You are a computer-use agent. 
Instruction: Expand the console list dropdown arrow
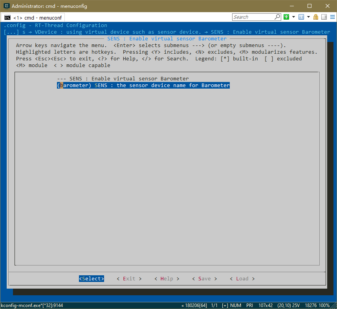[x=308, y=17]
